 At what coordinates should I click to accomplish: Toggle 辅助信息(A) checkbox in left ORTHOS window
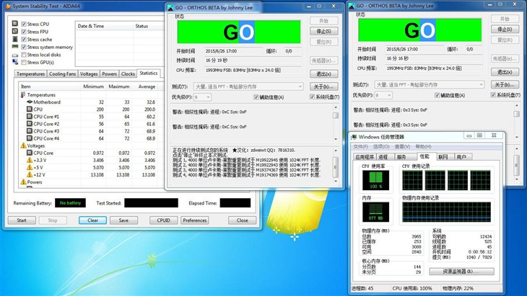[x=256, y=97]
